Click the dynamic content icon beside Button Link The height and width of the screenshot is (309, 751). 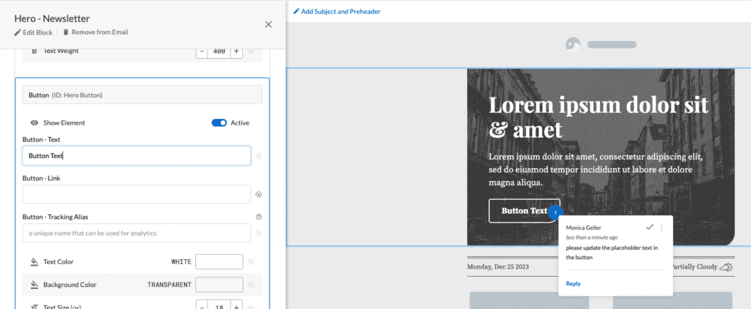[259, 195]
